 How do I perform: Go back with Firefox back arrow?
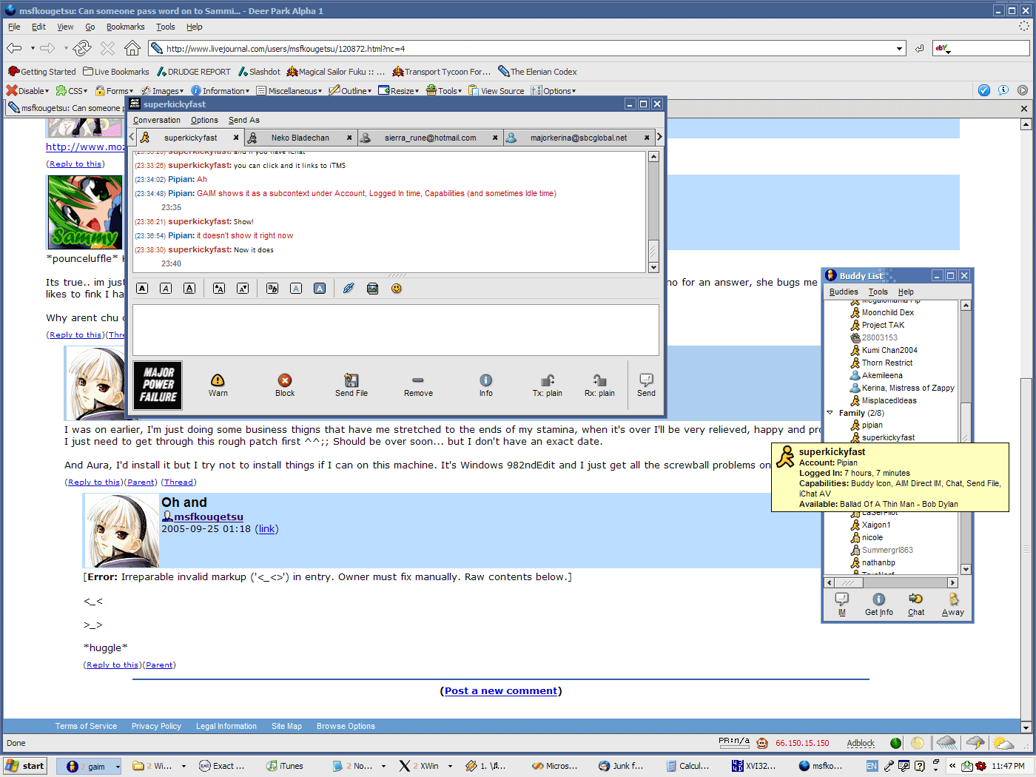pyautogui.click(x=14, y=48)
